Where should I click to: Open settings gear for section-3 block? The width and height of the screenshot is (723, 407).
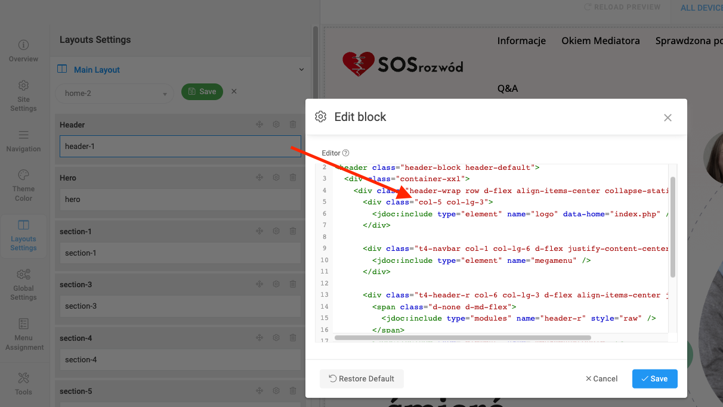[276, 284]
